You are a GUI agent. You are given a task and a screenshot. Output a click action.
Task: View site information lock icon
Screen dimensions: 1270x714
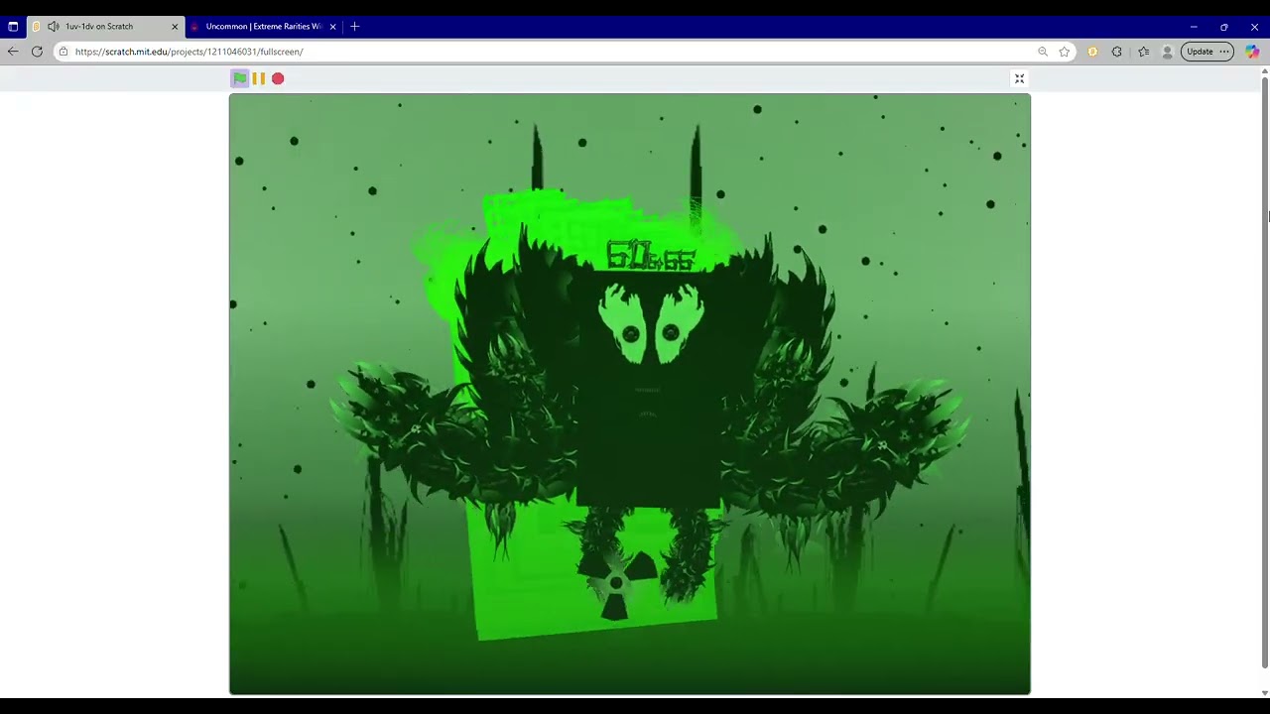(x=63, y=52)
